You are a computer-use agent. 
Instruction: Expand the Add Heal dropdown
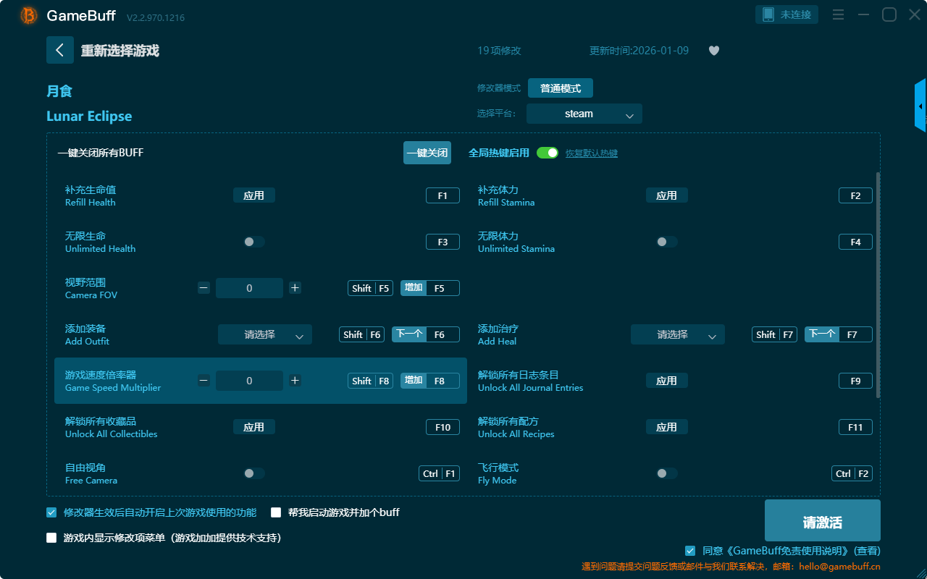point(677,334)
